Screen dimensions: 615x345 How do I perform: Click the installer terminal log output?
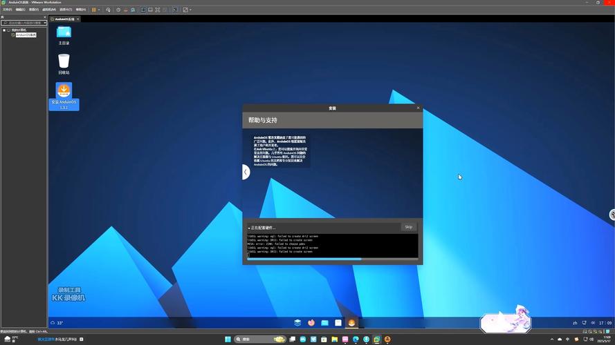tap(333, 245)
